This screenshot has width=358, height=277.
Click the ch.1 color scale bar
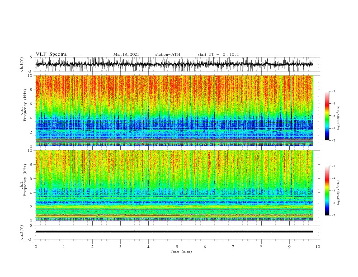pyautogui.click(x=327, y=116)
